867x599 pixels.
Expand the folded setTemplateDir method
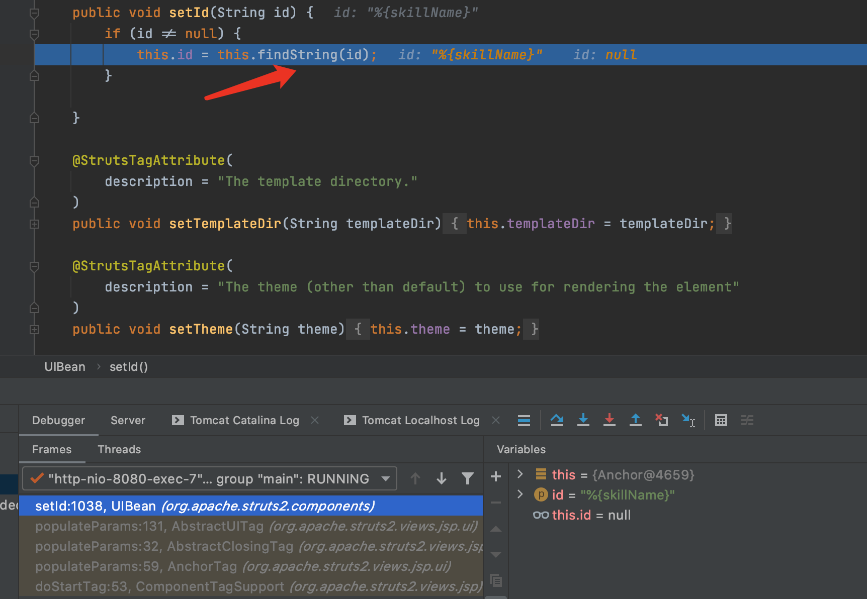pyautogui.click(x=34, y=224)
